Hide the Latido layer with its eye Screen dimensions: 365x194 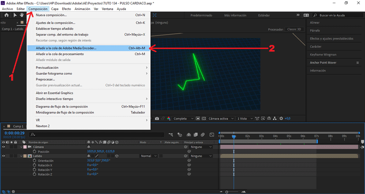(4, 156)
